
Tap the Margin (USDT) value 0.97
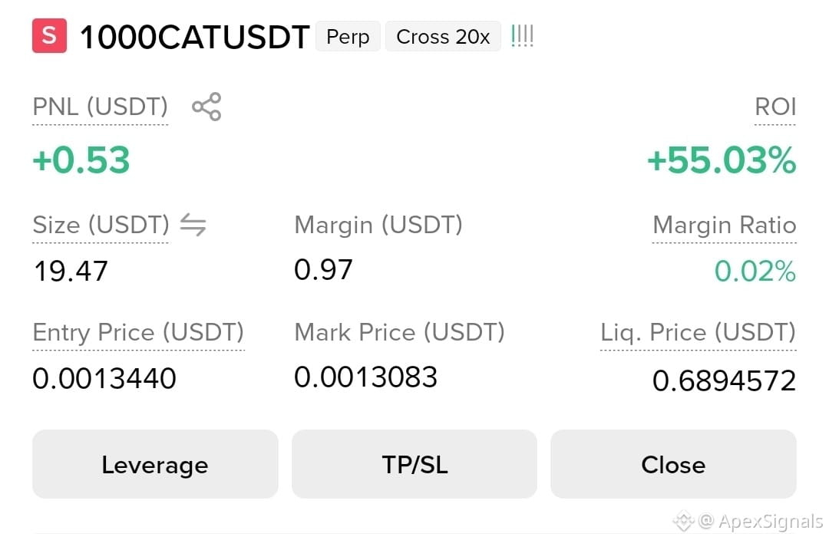[324, 270]
